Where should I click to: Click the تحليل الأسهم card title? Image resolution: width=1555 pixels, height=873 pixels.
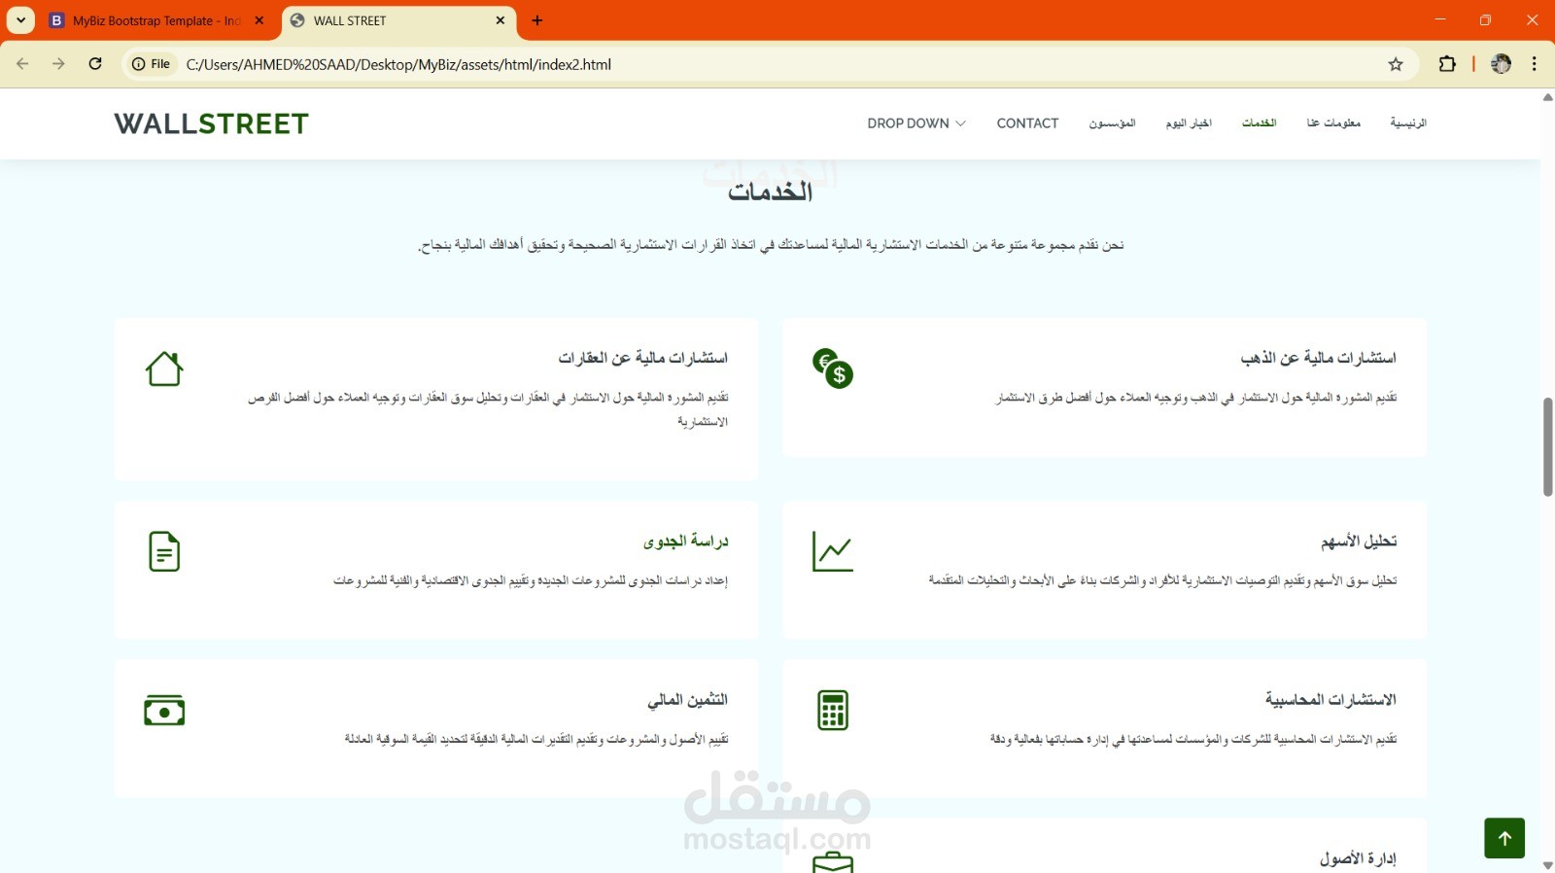[x=1359, y=541]
